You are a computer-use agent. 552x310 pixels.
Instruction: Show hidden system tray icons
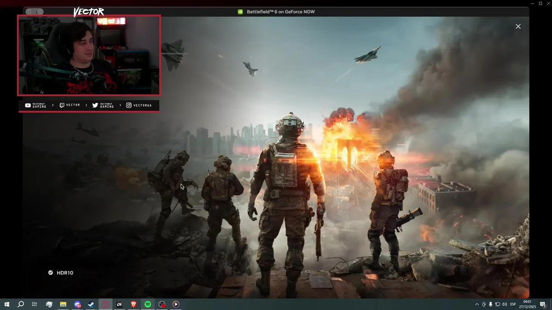pos(477,304)
